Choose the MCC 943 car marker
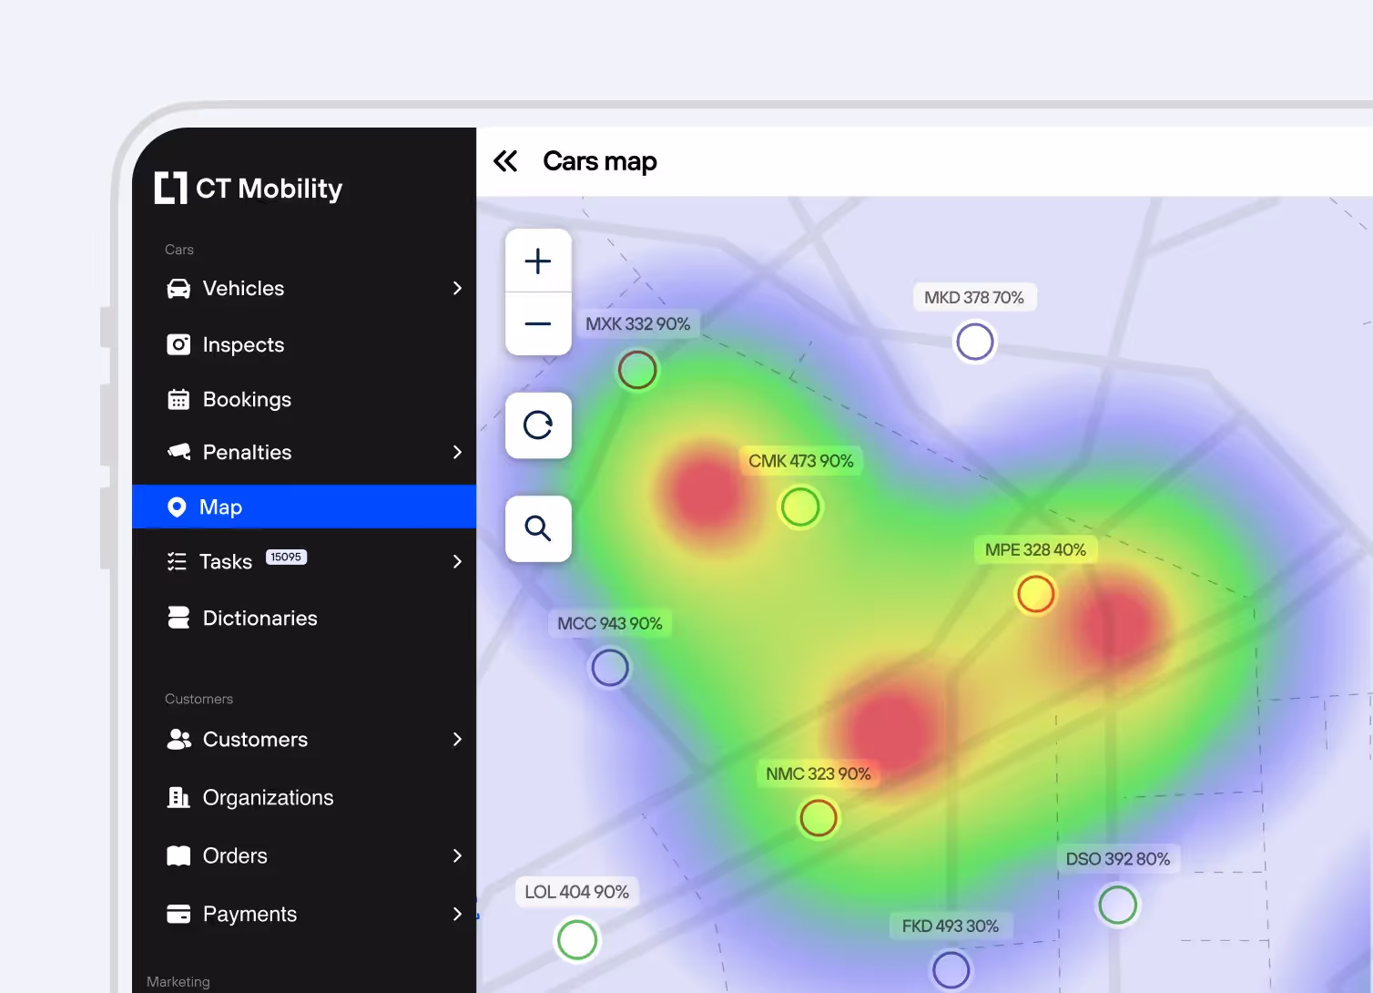Image resolution: width=1373 pixels, height=993 pixels. pos(610,668)
